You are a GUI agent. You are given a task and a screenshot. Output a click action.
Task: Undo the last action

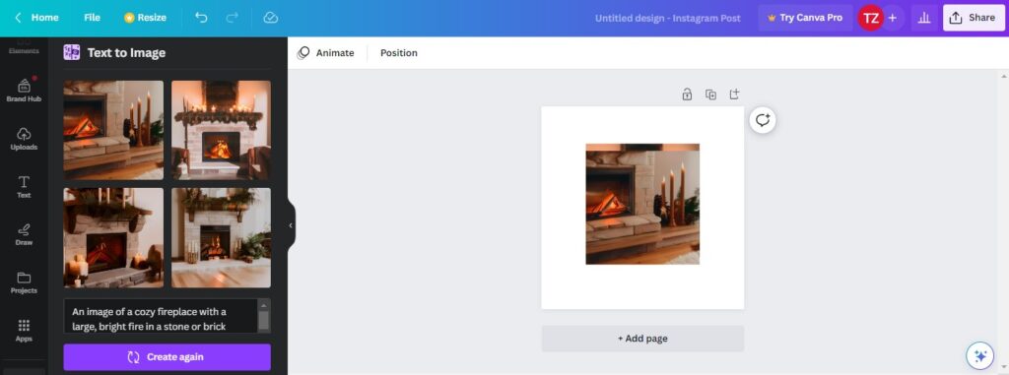point(201,18)
